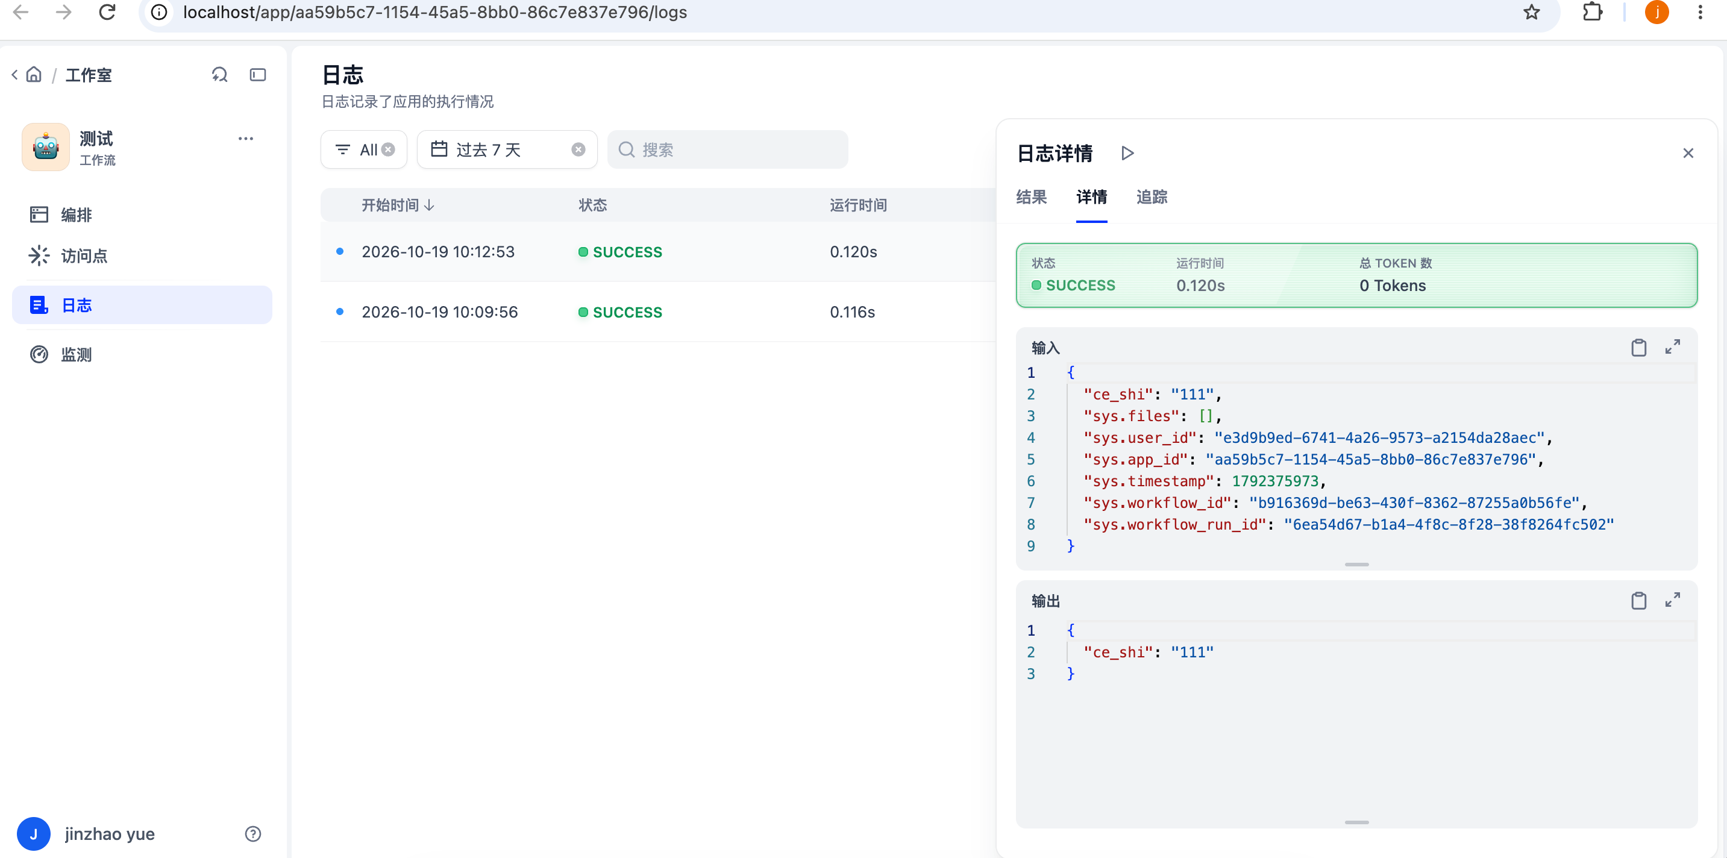This screenshot has width=1727, height=858.
Task: Click the 搜索 search field
Action: (727, 149)
